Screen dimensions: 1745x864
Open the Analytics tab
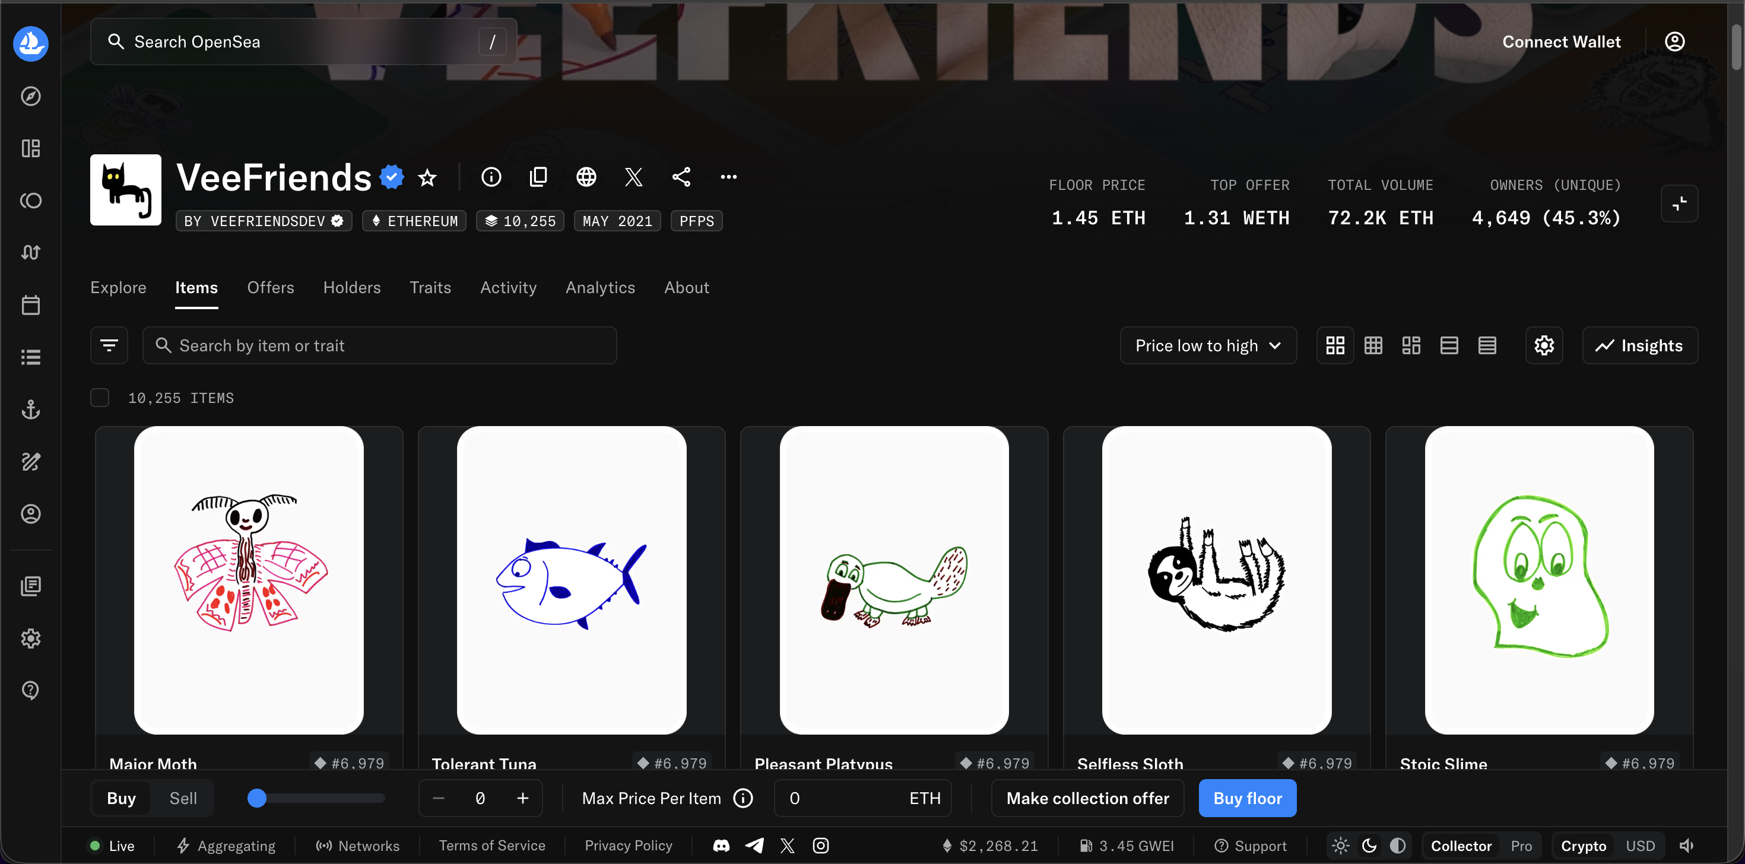[600, 287]
